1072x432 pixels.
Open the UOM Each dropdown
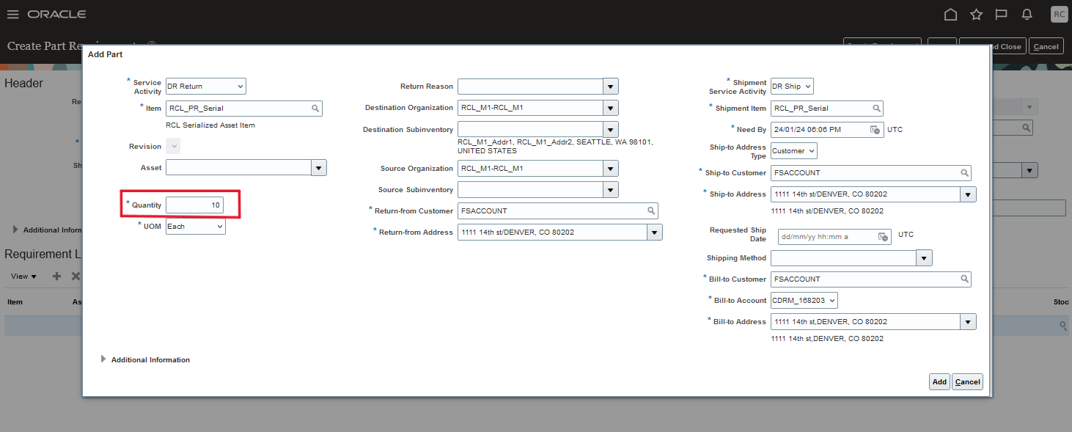[196, 227]
